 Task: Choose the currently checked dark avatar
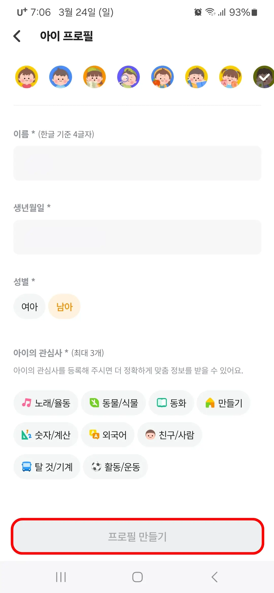click(264, 77)
